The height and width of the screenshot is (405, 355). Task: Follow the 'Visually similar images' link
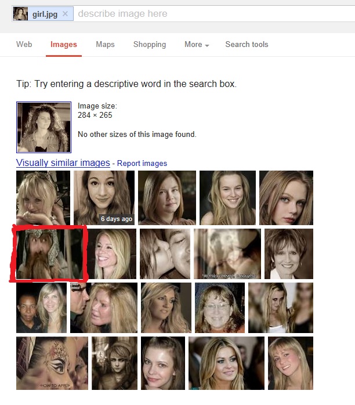click(63, 163)
